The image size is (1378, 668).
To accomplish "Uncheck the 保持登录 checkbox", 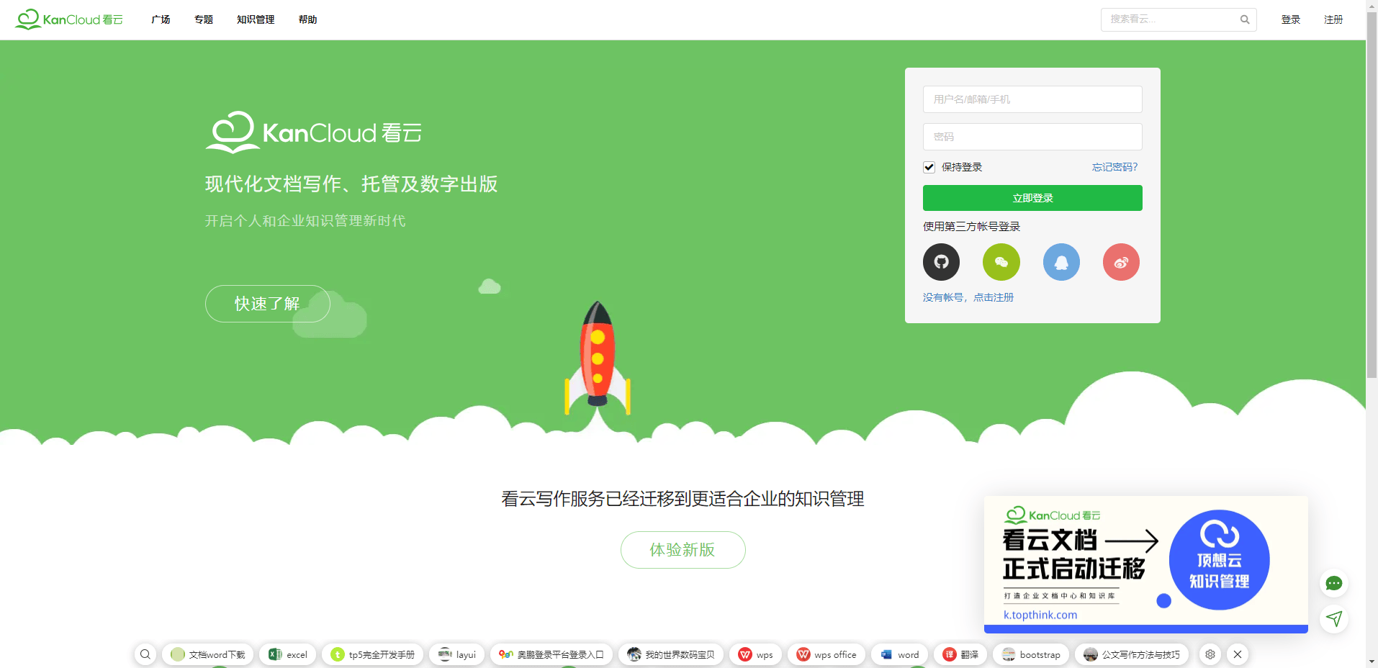I will tap(929, 166).
